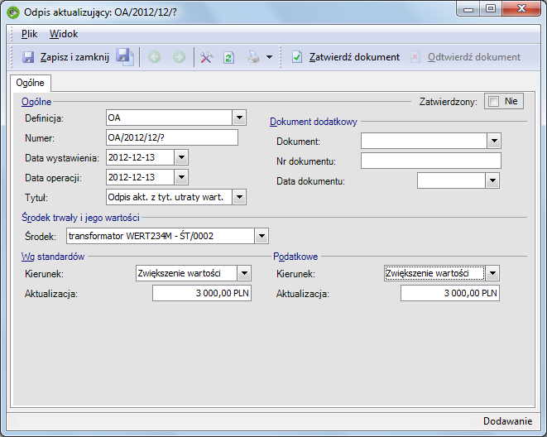The height and width of the screenshot is (437, 547).
Task: Expand the Definicja dropdown
Action: click(239, 118)
